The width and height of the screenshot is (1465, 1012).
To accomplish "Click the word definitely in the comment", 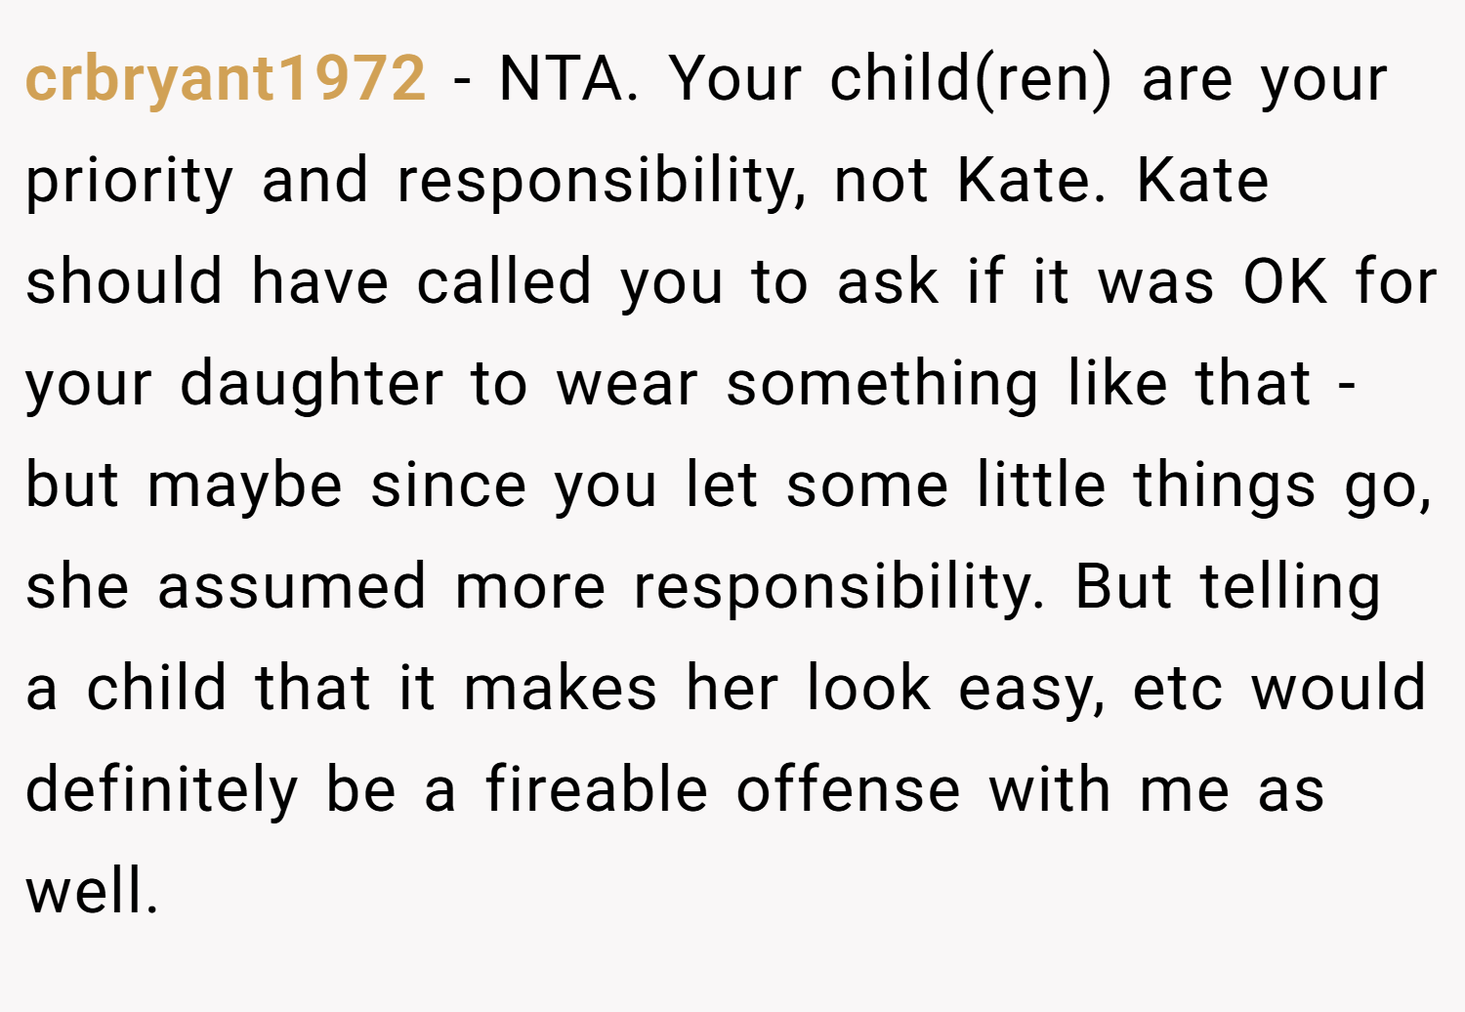I will pos(161,790).
